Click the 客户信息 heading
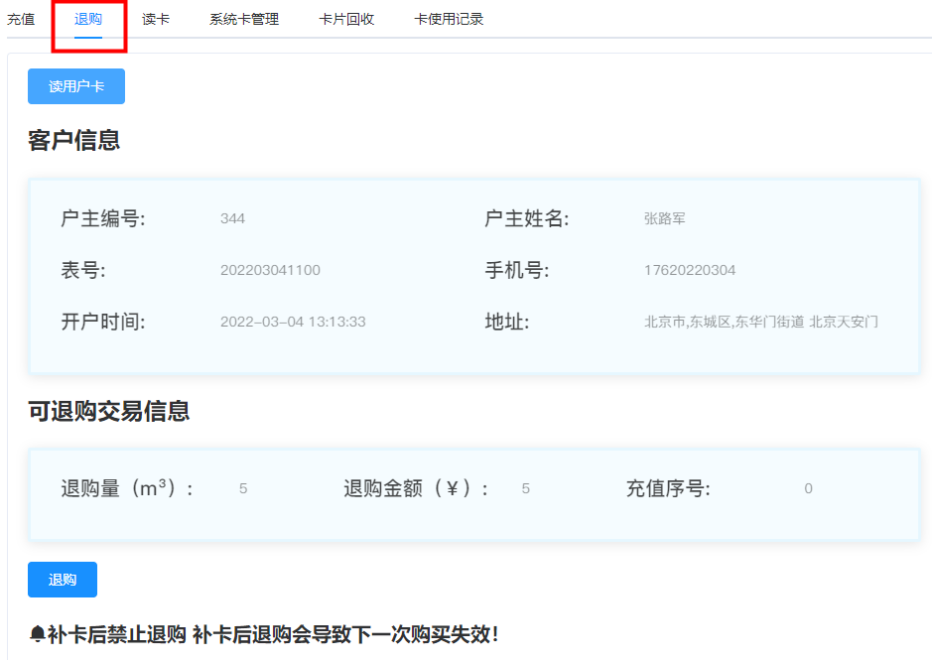This screenshot has width=932, height=660. tap(74, 140)
